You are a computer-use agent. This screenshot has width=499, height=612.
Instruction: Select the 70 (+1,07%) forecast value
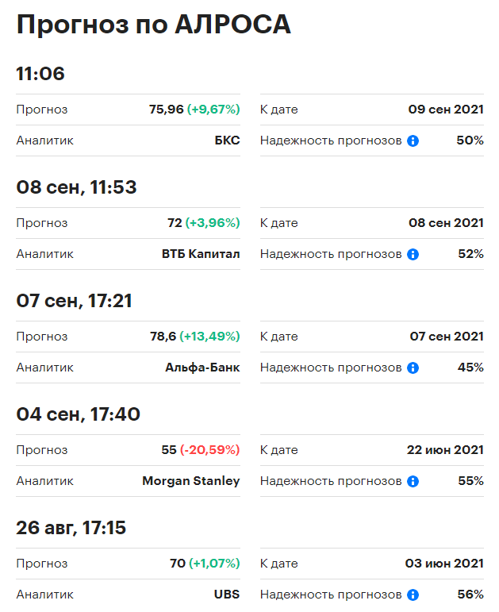pos(205,564)
